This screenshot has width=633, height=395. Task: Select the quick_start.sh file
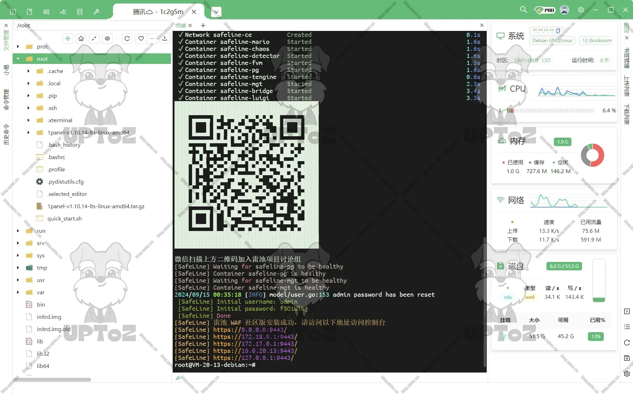(x=64, y=218)
